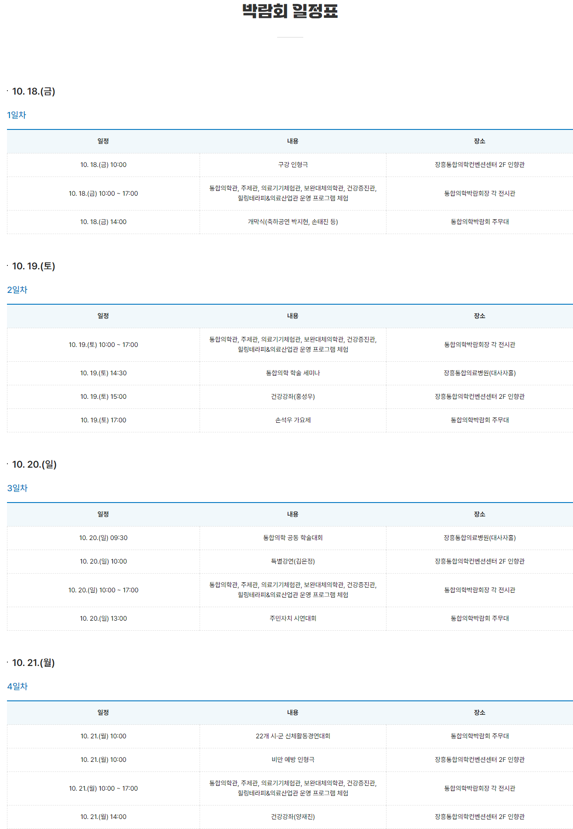
Task: Click the 일정 column header of 1일차 table
Action: [x=103, y=141]
